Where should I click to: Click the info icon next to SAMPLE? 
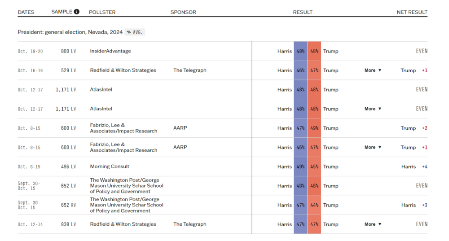click(77, 12)
